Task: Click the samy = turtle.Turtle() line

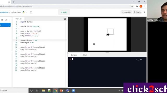Action: (x=31, y=31)
